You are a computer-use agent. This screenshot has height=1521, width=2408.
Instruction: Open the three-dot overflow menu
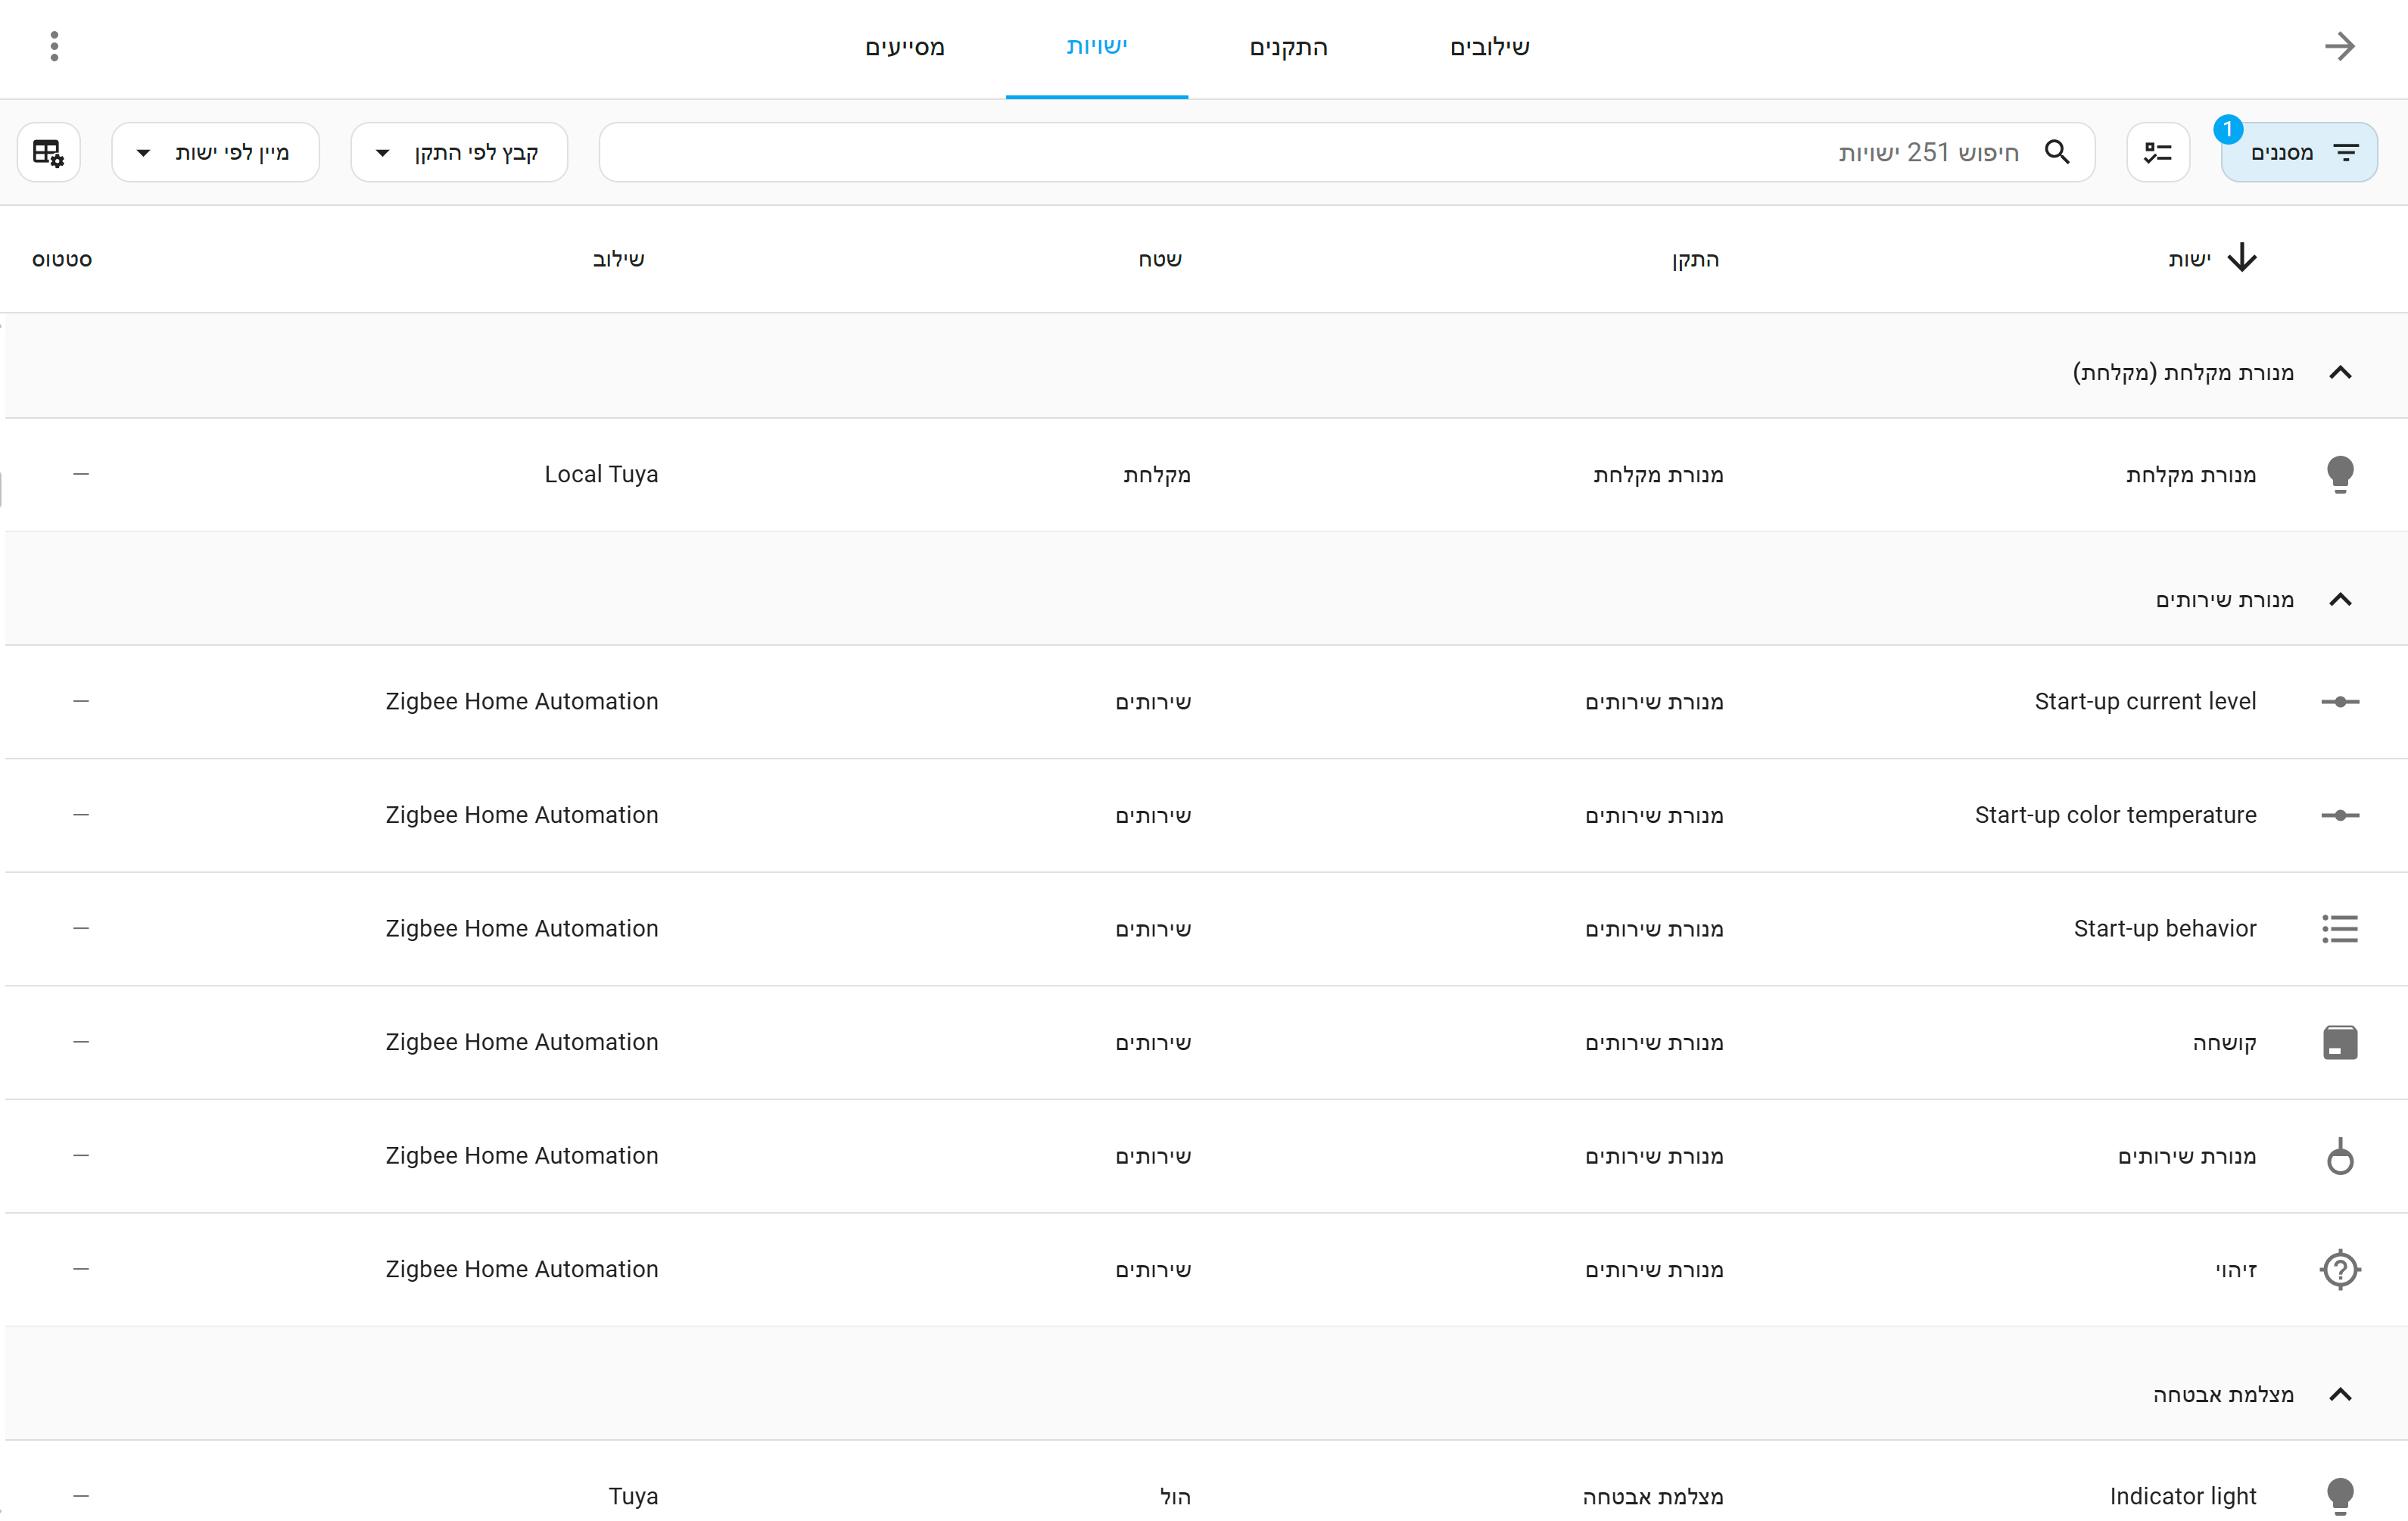click(54, 46)
